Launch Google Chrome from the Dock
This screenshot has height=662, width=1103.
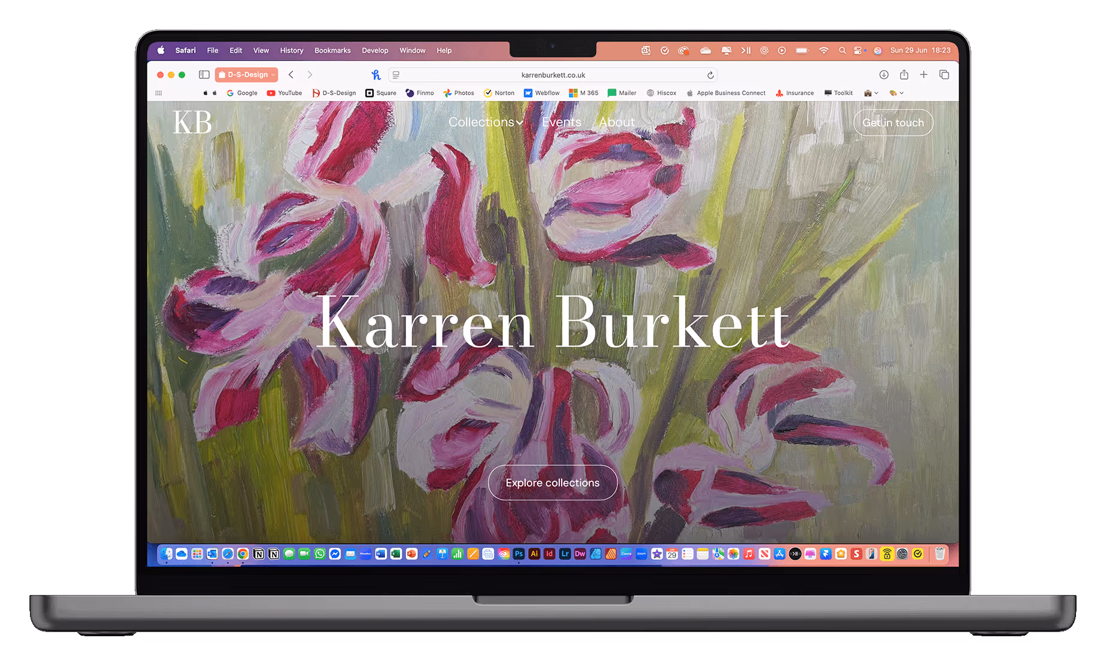coord(243,554)
